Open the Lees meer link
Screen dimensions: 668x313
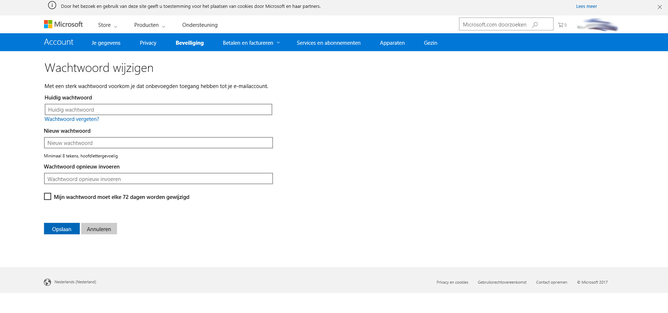pyautogui.click(x=586, y=6)
